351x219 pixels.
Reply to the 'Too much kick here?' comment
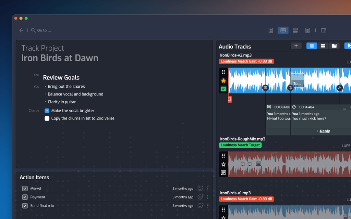click(323, 131)
